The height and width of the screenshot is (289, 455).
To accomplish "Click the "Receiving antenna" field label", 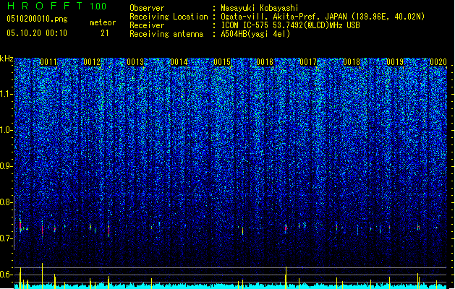I will [x=166, y=34].
